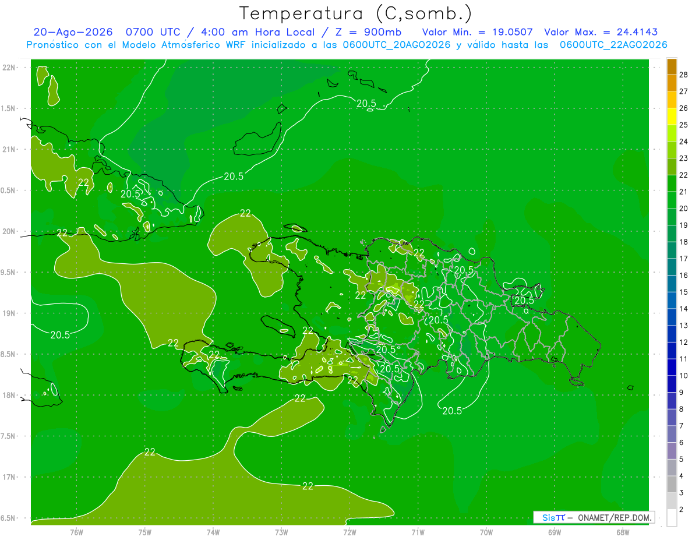The width and height of the screenshot is (699, 540).
Task: Click the 74W longitude axis label
Action: coord(213,532)
